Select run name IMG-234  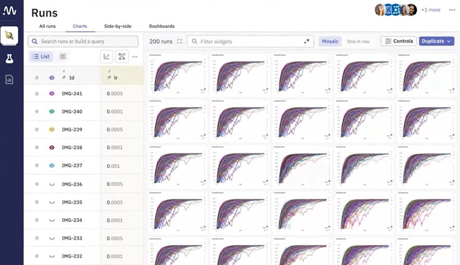[x=72, y=220]
